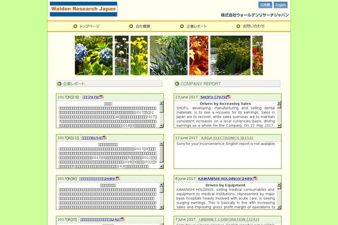Screen dimensions: 338x225
Task: Click the "8 June 2017" date text
Action: coord(185,179)
